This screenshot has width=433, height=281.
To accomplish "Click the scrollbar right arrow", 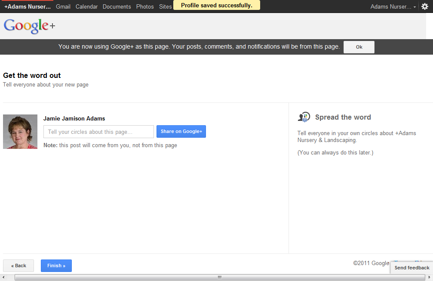I will (x=429, y=278).
